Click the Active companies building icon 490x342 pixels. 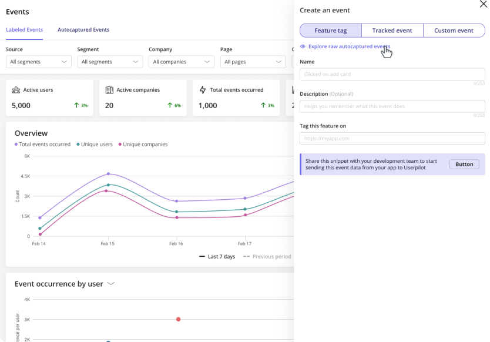click(x=109, y=90)
